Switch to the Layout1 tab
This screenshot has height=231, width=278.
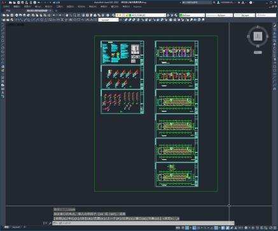pyautogui.click(x=16, y=227)
